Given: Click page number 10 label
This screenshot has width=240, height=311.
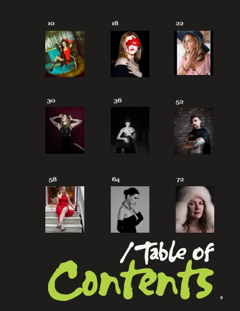Looking at the screenshot, I should coord(51,23).
